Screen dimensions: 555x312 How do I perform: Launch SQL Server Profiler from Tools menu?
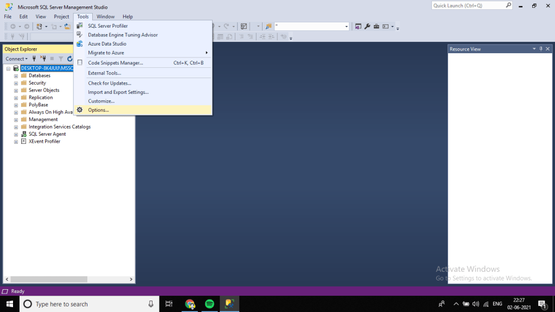click(x=108, y=26)
